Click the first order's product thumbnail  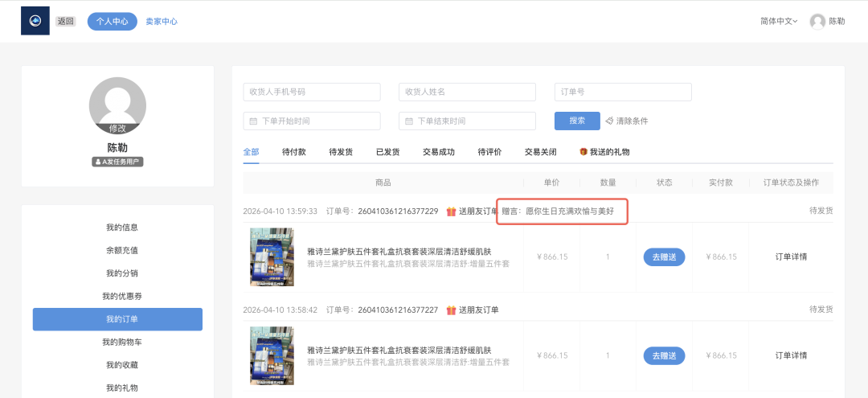pos(272,256)
